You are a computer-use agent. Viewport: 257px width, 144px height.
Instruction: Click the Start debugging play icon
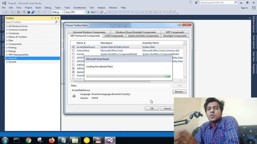88,12
